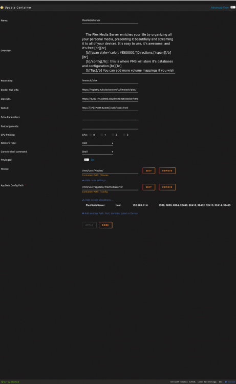Open the Network Type dropdown
Screen dimensions: 236x384
[x=97, y=143]
